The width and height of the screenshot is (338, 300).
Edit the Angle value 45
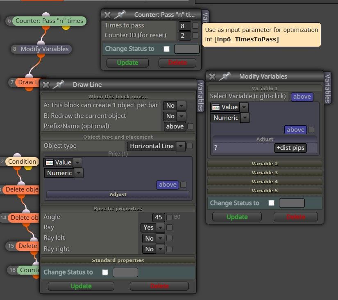click(x=159, y=217)
